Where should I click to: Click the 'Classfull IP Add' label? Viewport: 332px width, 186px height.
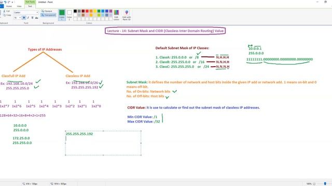[13, 76]
